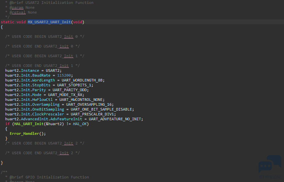Image resolution: width=284 pixels, height=182 pixels.
Task: Click the HAL_UART_Init function call
Action: pyautogui.click(x=27, y=124)
